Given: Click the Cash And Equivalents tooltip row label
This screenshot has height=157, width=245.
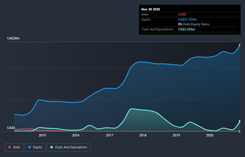Looking at the screenshot, I should [157, 29].
